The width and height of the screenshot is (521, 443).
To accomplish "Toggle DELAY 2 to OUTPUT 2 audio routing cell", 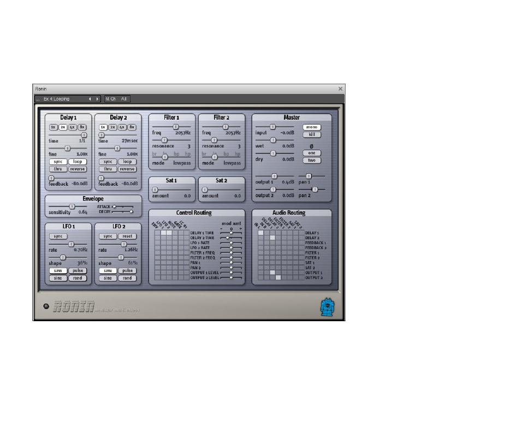I will click(279, 277).
